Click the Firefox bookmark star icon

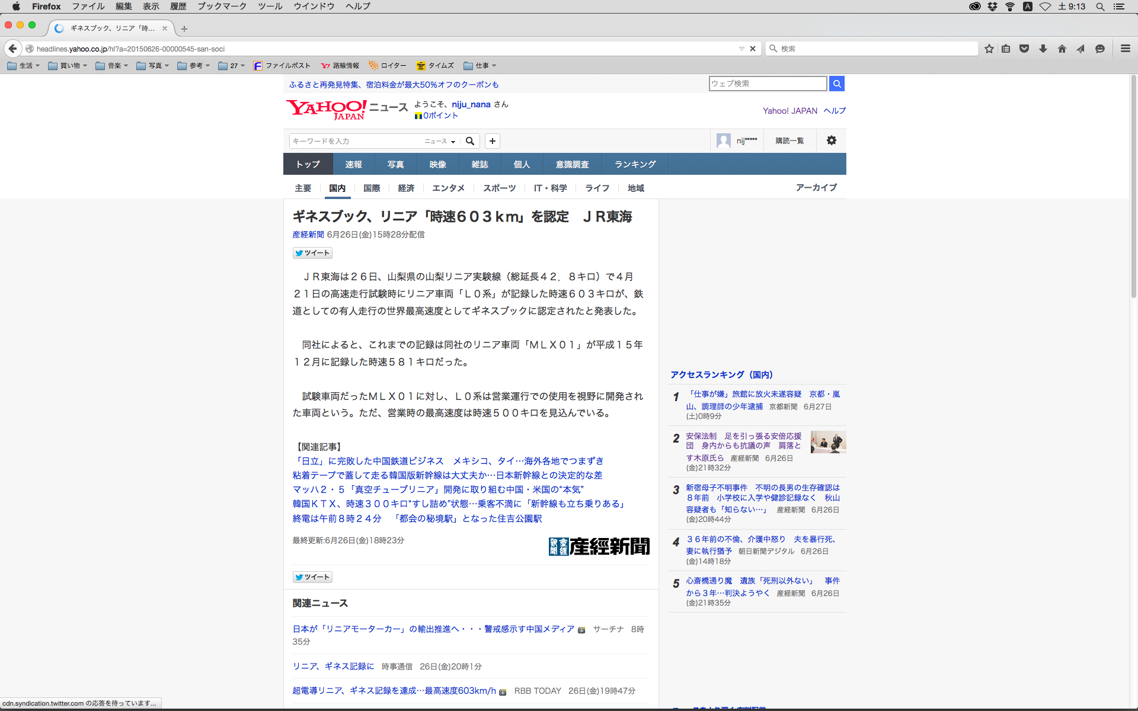click(x=989, y=49)
